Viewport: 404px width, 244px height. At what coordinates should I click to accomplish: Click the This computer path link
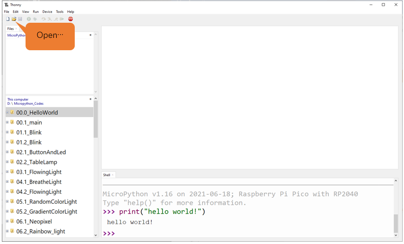18,99
